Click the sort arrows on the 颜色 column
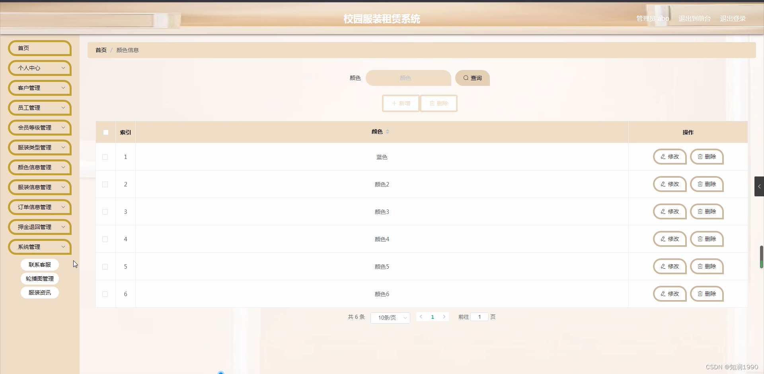Screen dimensions: 764x374 pyautogui.click(x=388, y=132)
